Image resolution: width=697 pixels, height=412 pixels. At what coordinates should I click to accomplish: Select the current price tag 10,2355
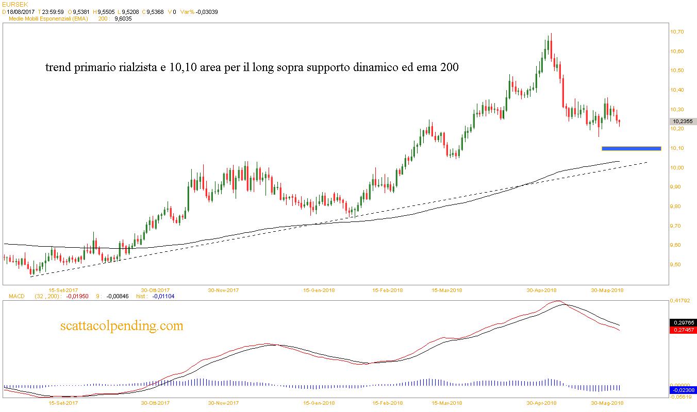(x=682, y=122)
